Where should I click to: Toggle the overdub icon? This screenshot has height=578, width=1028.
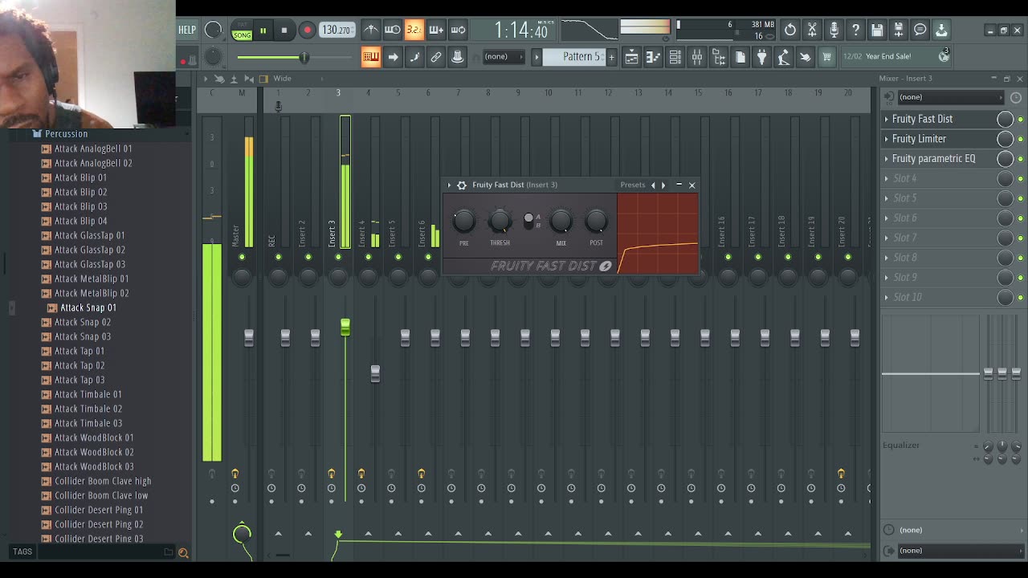pyautogui.click(x=436, y=31)
